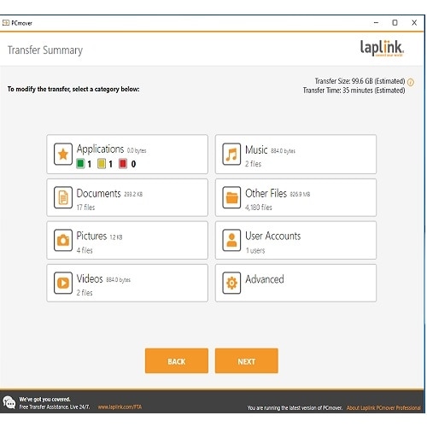Click the Documents page icon
Image resolution: width=427 pixels, height=427 pixels.
[x=63, y=197]
